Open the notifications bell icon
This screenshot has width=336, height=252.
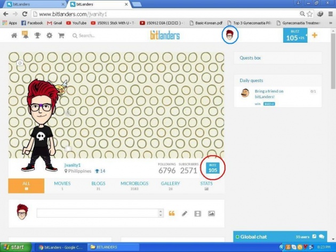point(25,35)
